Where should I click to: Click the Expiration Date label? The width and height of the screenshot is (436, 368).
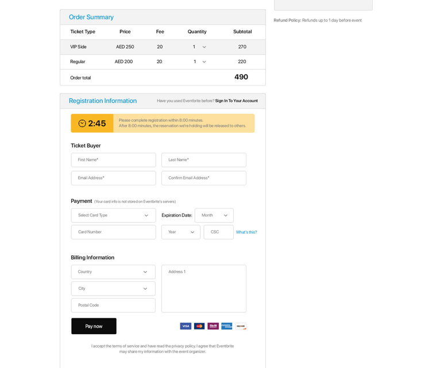177,215
